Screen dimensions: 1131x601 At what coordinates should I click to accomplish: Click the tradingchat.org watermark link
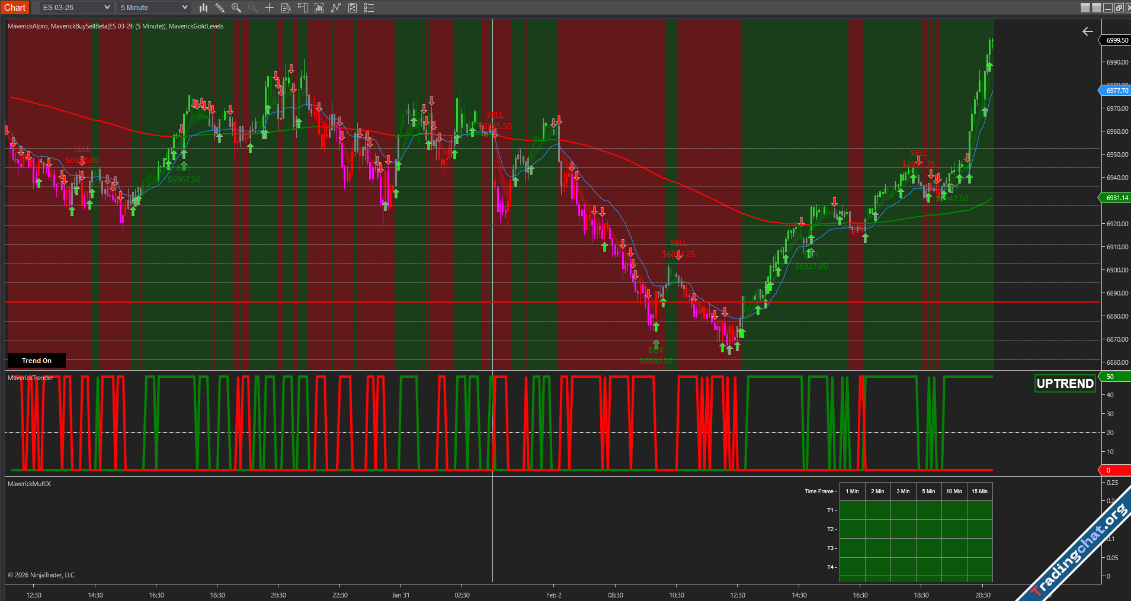(1079, 551)
